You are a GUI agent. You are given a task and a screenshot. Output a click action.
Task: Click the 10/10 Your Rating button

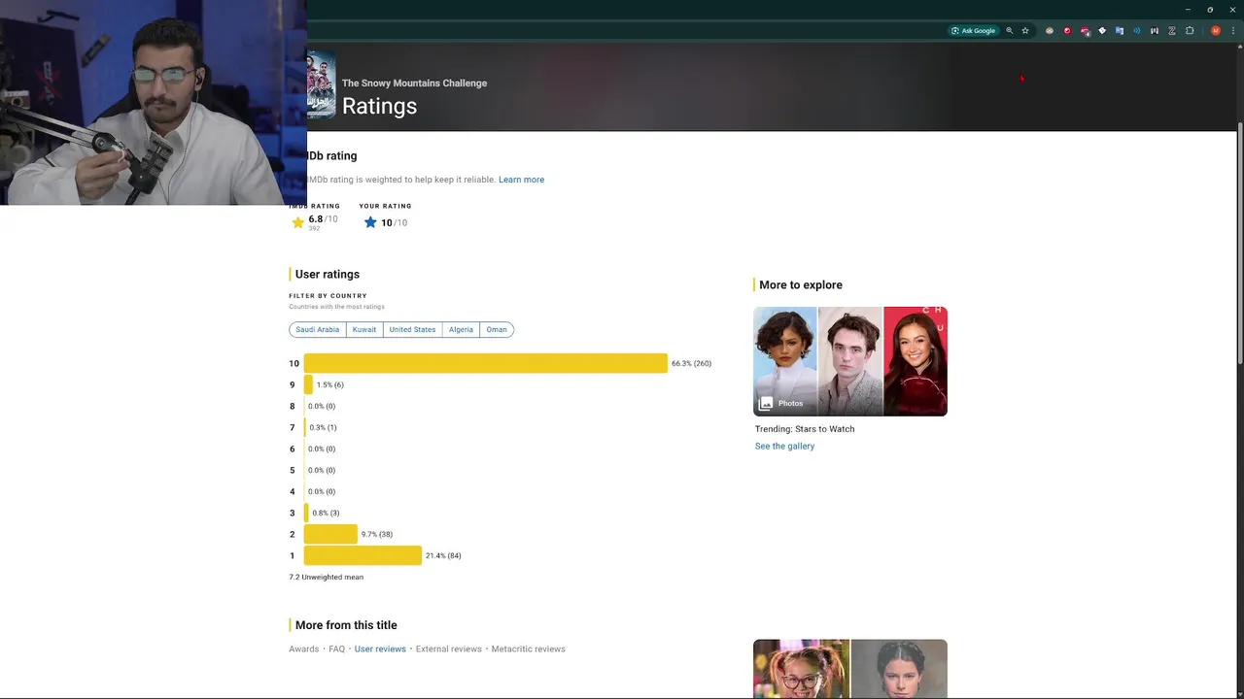[385, 222]
